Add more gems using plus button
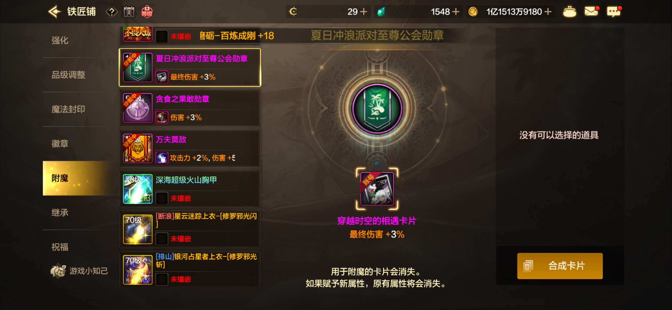This screenshot has height=310, width=672. (456, 12)
